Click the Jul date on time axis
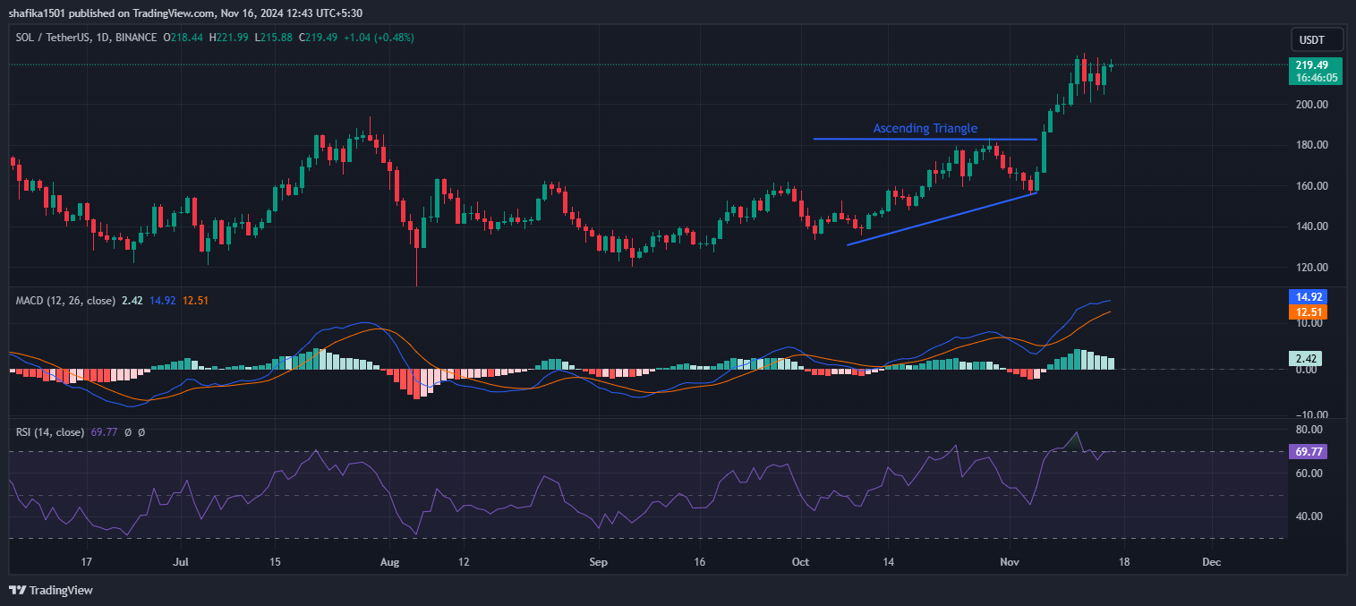1356x606 pixels. point(181,563)
